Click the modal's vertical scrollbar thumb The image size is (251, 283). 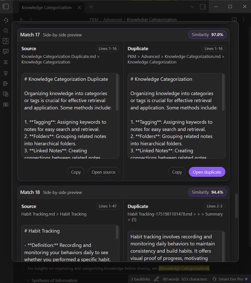click(x=236, y=206)
